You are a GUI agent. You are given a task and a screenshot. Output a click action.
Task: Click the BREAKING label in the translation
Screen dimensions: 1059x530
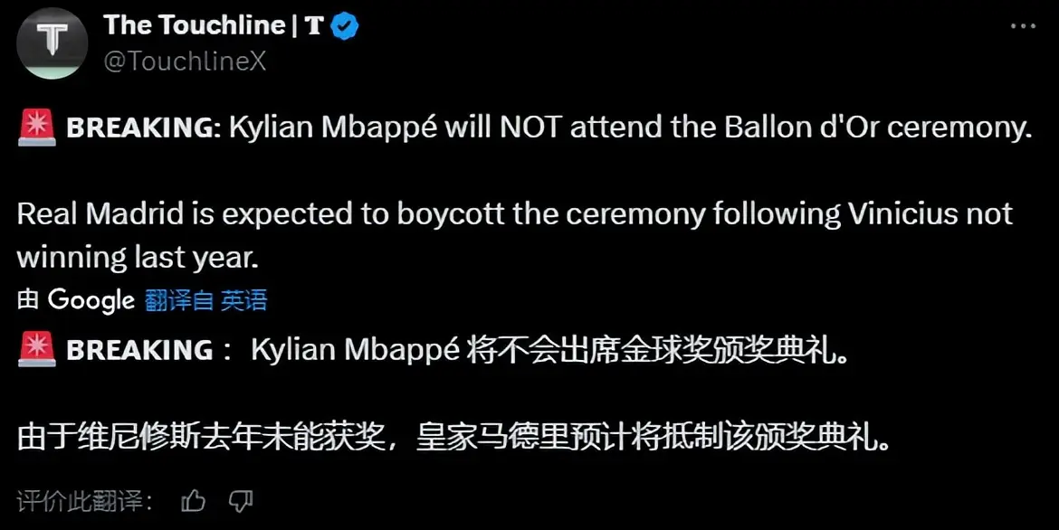click(x=140, y=350)
